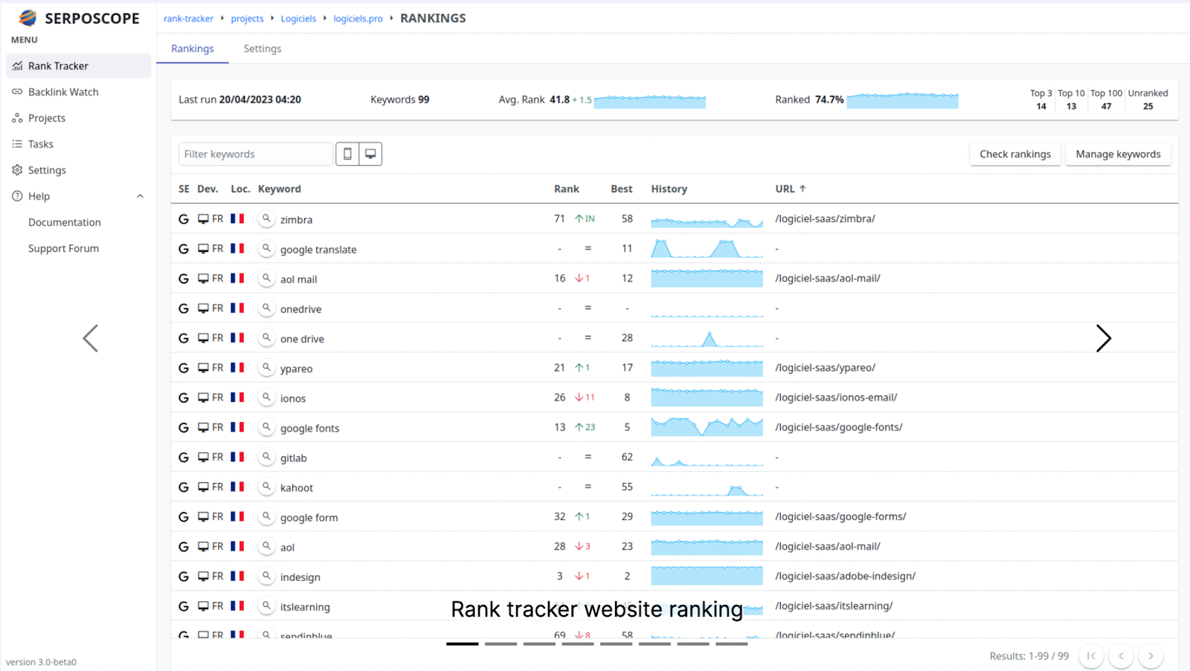Collapse the Help section chevron
Image resolution: width=1190 pixels, height=671 pixels.
(x=140, y=196)
